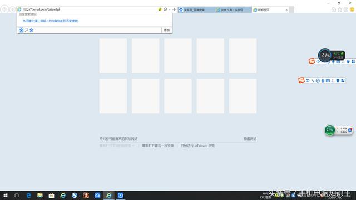
Task: Click the blue turn-off suggestions link
Action: (51, 21)
